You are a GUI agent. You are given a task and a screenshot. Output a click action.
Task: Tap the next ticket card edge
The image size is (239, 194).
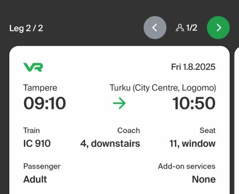pyautogui.click(x=237, y=120)
